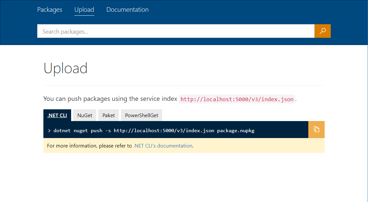Switch to the NuGet tab
368x202 pixels.
tap(85, 115)
